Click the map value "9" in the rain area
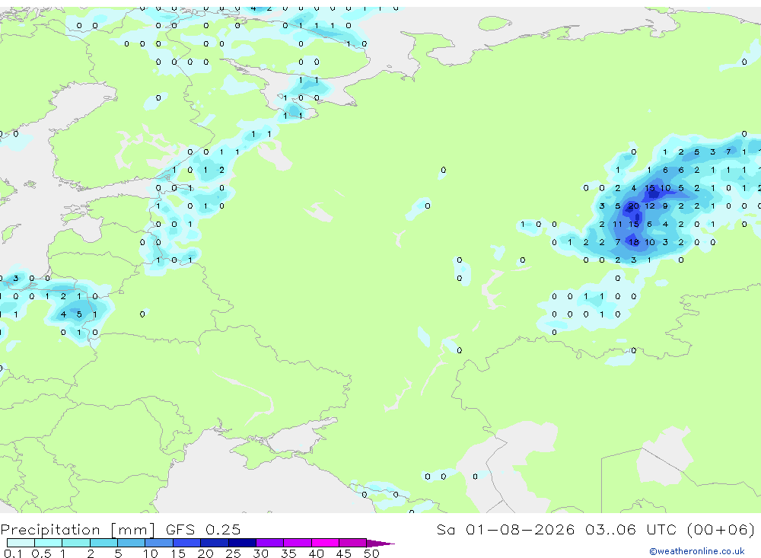Screen dimensions: 761x558 (665, 206)
